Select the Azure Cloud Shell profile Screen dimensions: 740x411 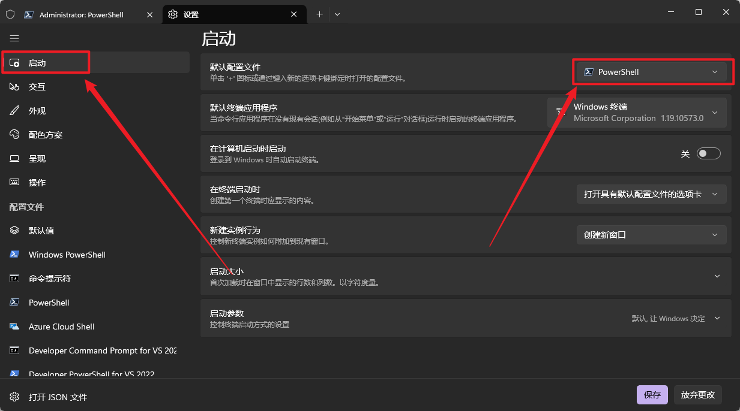[x=61, y=326]
